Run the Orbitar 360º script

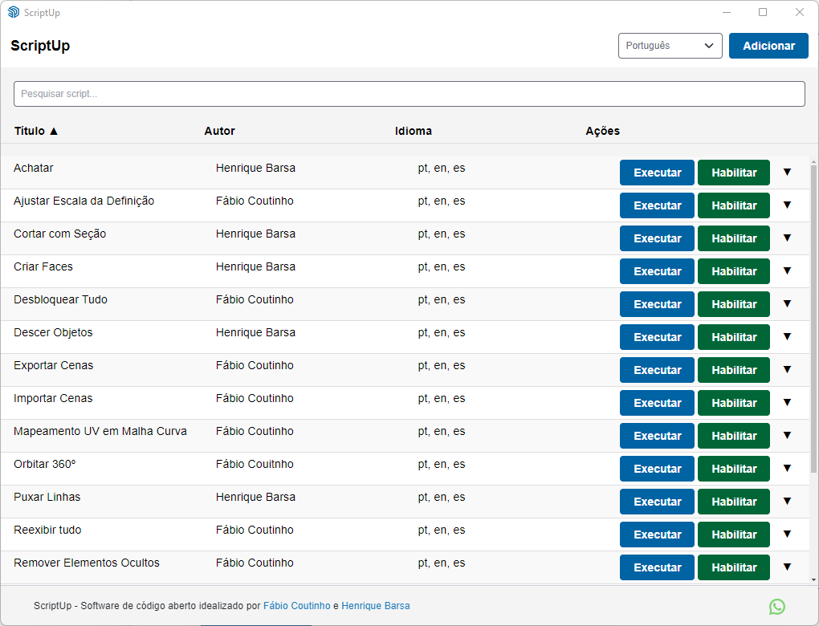pos(657,469)
